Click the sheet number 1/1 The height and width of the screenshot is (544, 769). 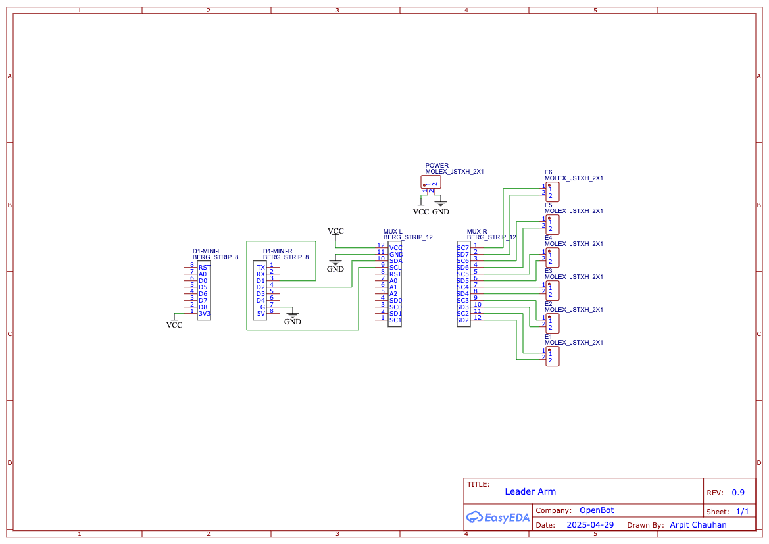[743, 512]
